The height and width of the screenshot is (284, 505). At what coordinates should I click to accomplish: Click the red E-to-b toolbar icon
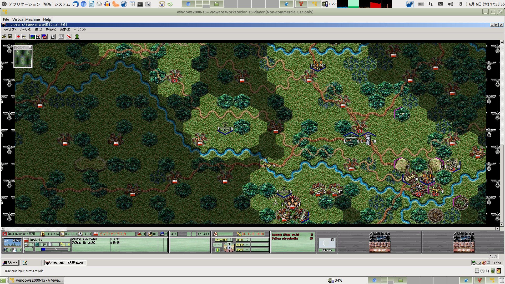pos(69,37)
